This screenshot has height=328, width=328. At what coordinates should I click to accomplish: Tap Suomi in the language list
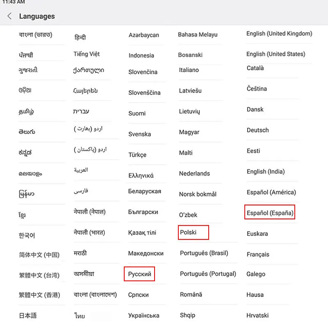[x=137, y=114]
